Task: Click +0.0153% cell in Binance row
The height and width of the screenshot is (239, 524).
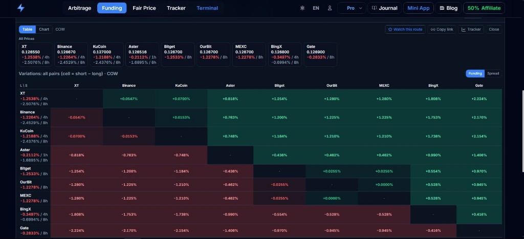Action: 181,117
